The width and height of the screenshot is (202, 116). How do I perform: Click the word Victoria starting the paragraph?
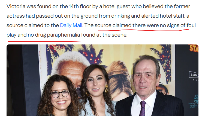point(16,7)
